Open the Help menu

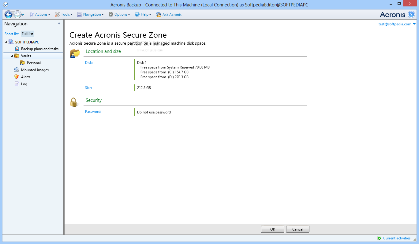click(146, 14)
